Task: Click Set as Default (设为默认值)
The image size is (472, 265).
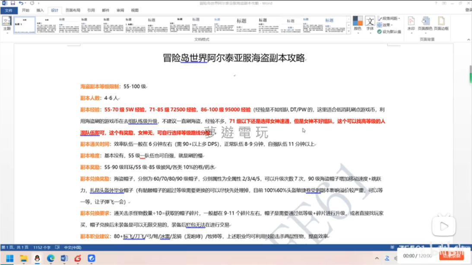Action: click(x=389, y=31)
